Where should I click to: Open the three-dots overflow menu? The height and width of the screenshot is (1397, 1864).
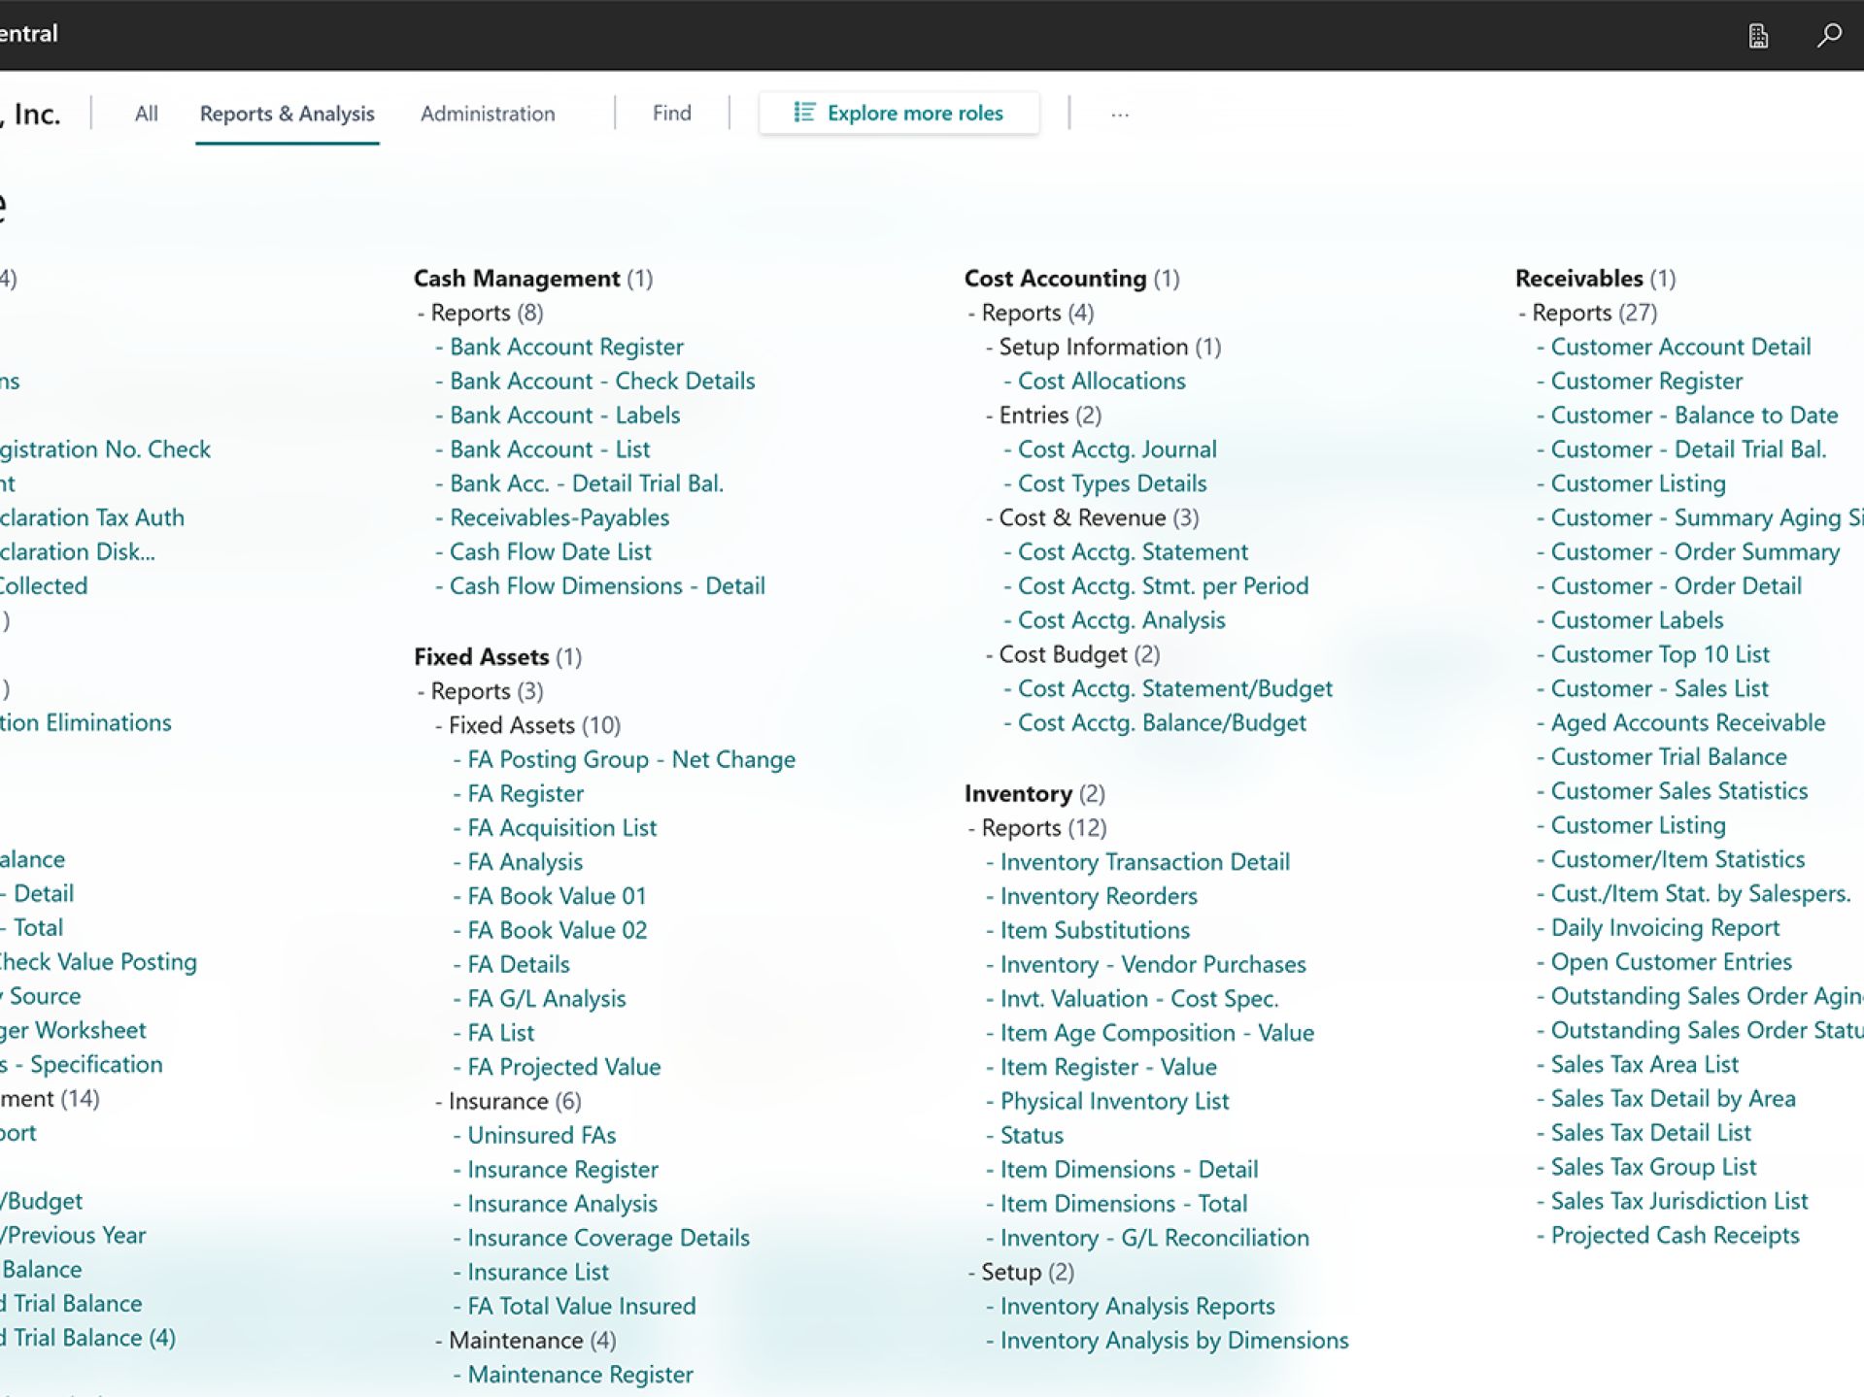[1120, 115]
